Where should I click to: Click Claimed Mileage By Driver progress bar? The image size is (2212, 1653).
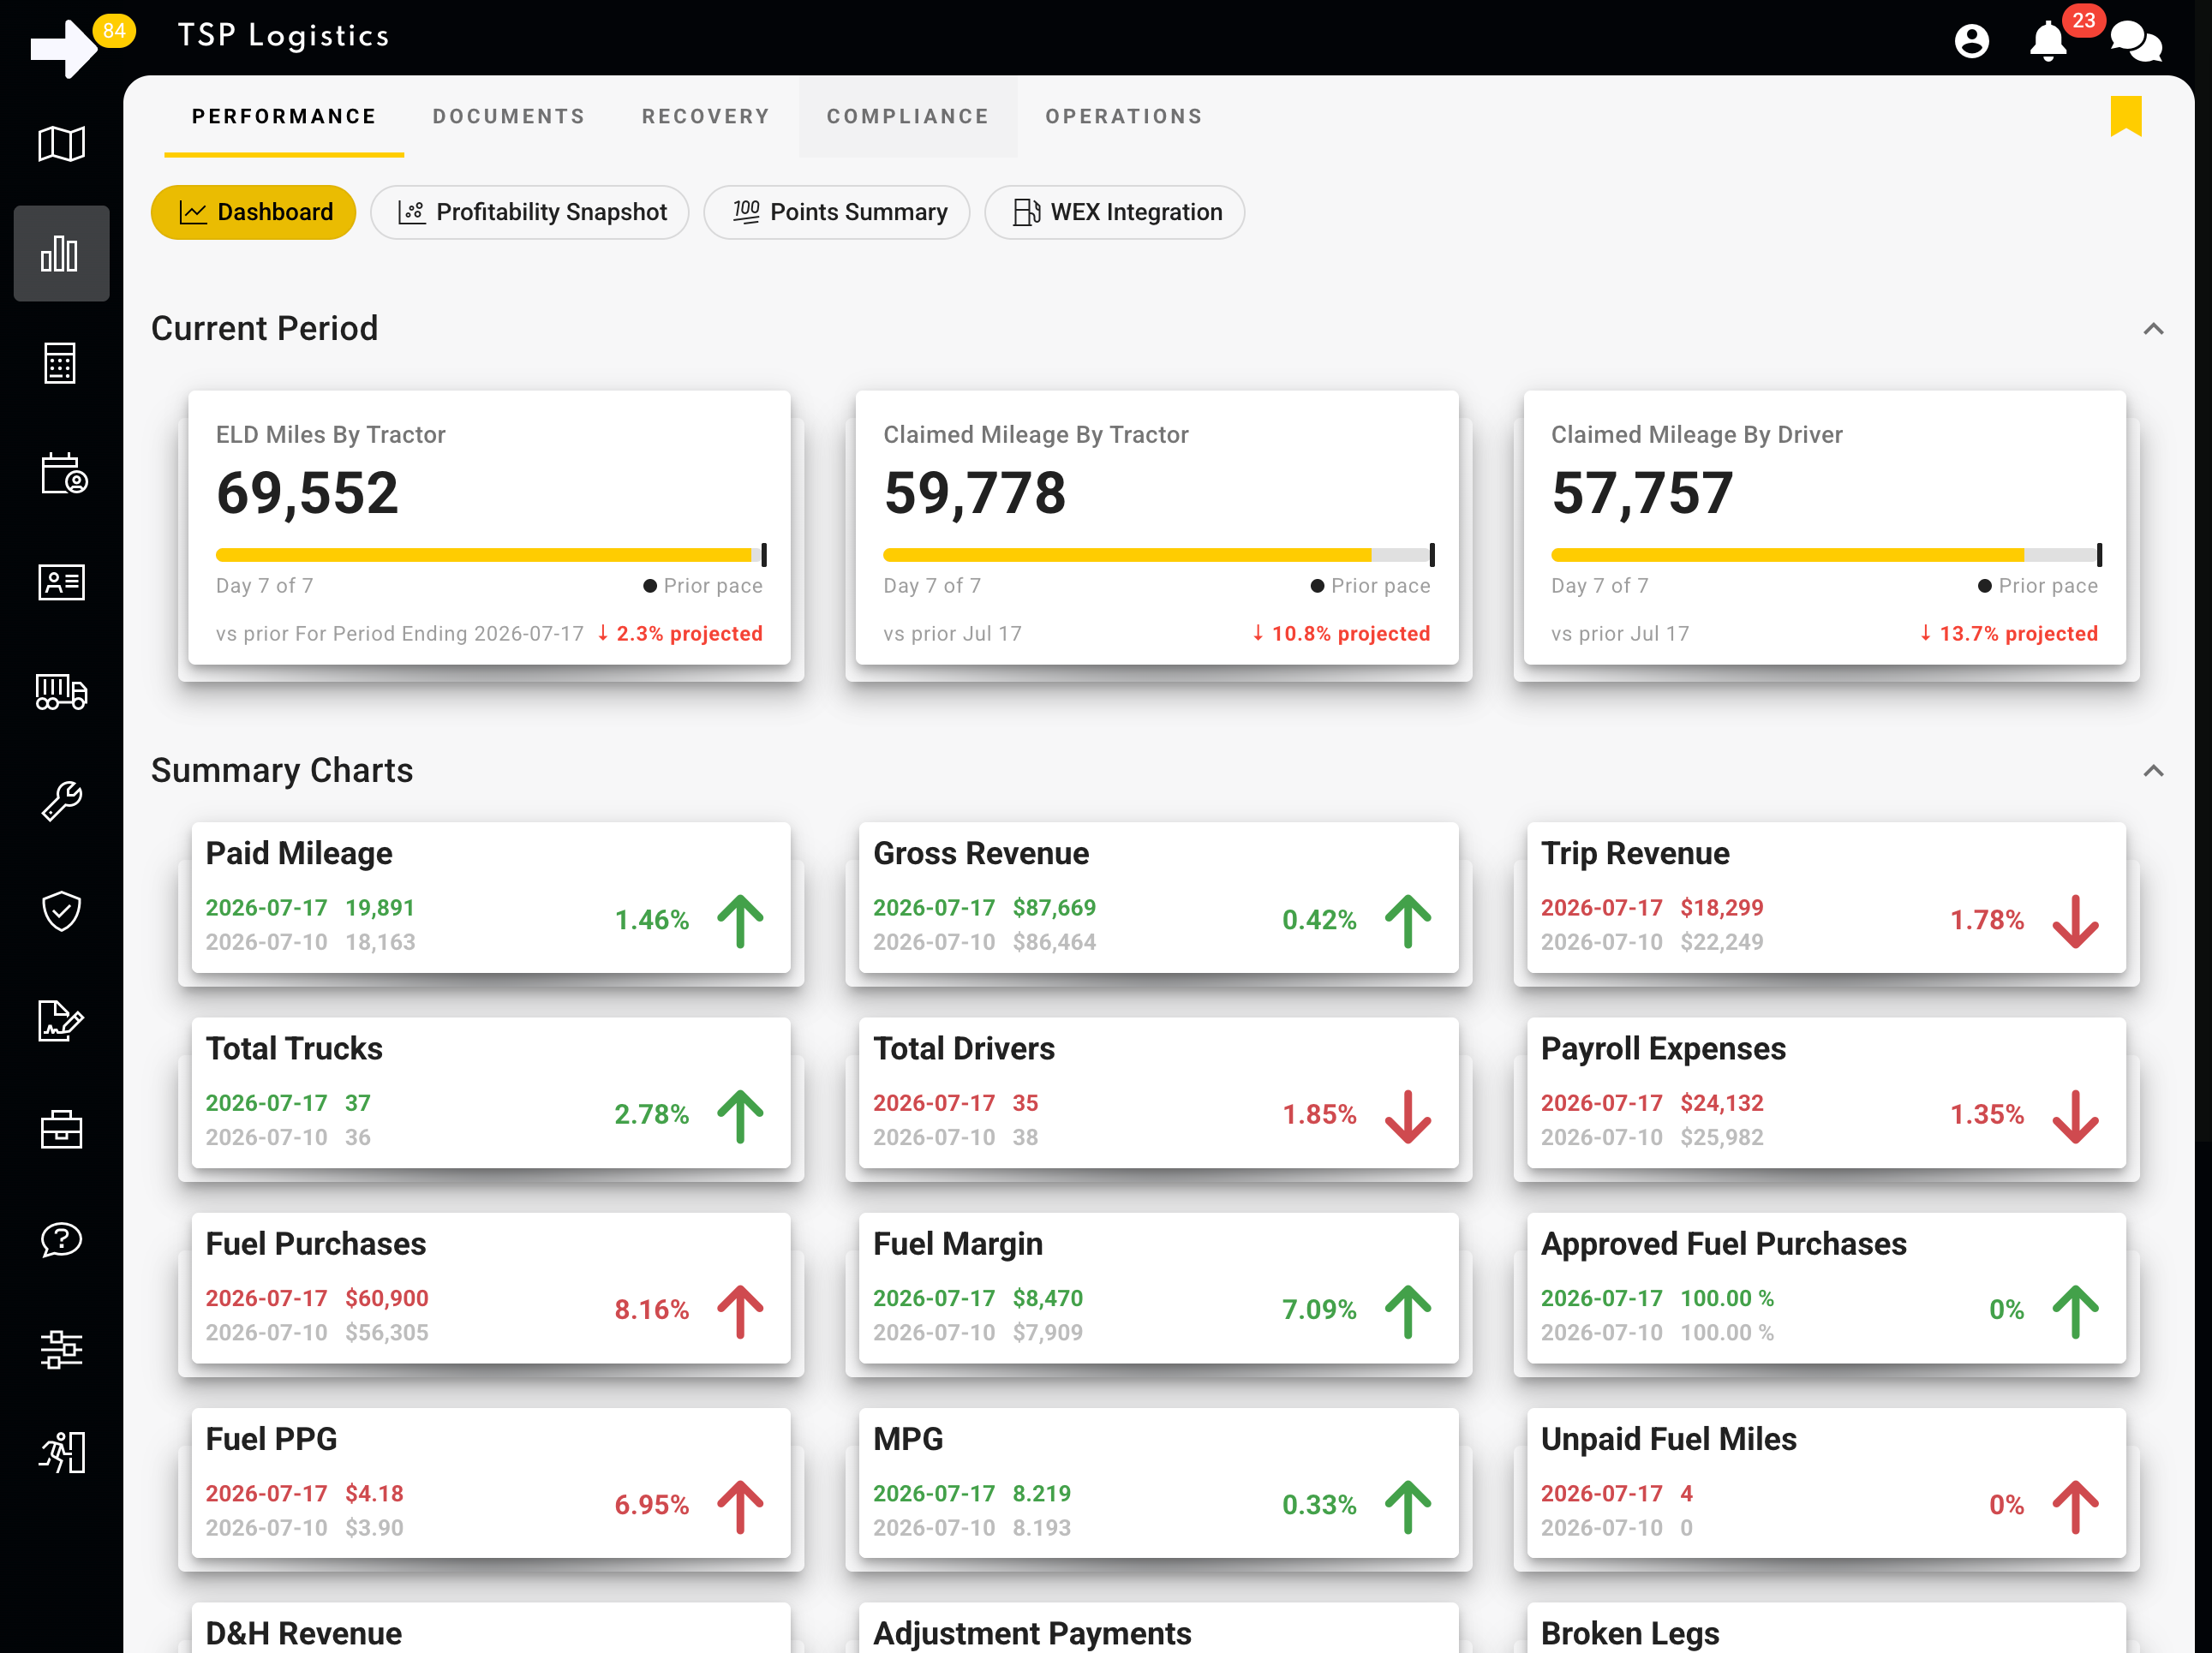tap(1825, 555)
